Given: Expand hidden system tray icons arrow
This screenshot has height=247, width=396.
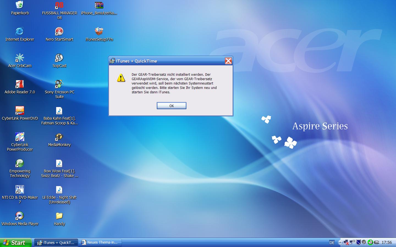Looking at the screenshot, I should pyautogui.click(x=340, y=243).
